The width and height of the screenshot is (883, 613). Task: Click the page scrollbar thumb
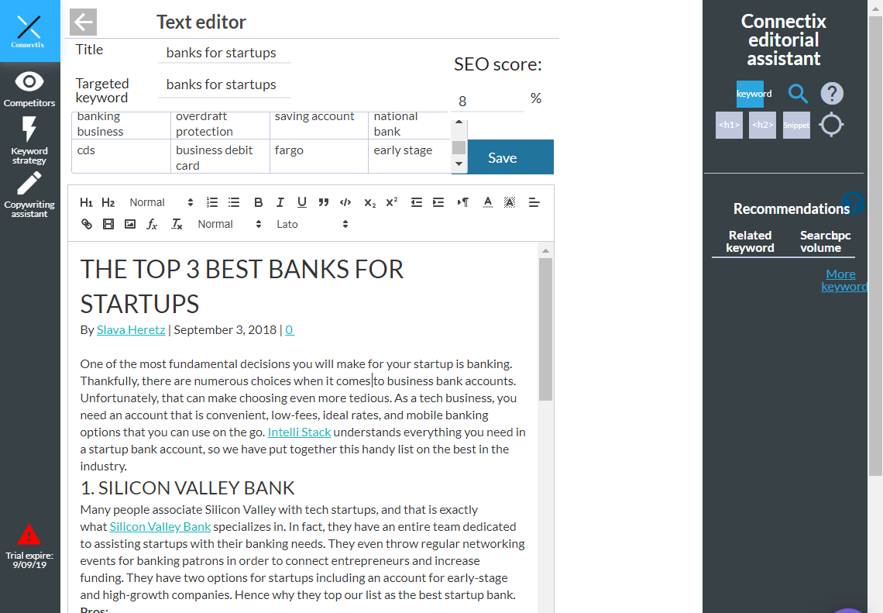pos(875,246)
